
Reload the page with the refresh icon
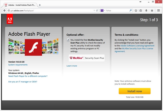pos(97,11)
